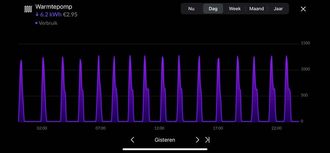Tap the 500 y-axis label
The width and height of the screenshot is (330, 153).
pos(304,95)
